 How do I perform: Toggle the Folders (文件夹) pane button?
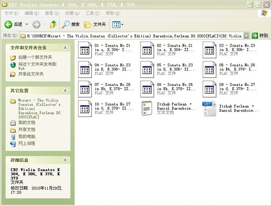coord(96,24)
